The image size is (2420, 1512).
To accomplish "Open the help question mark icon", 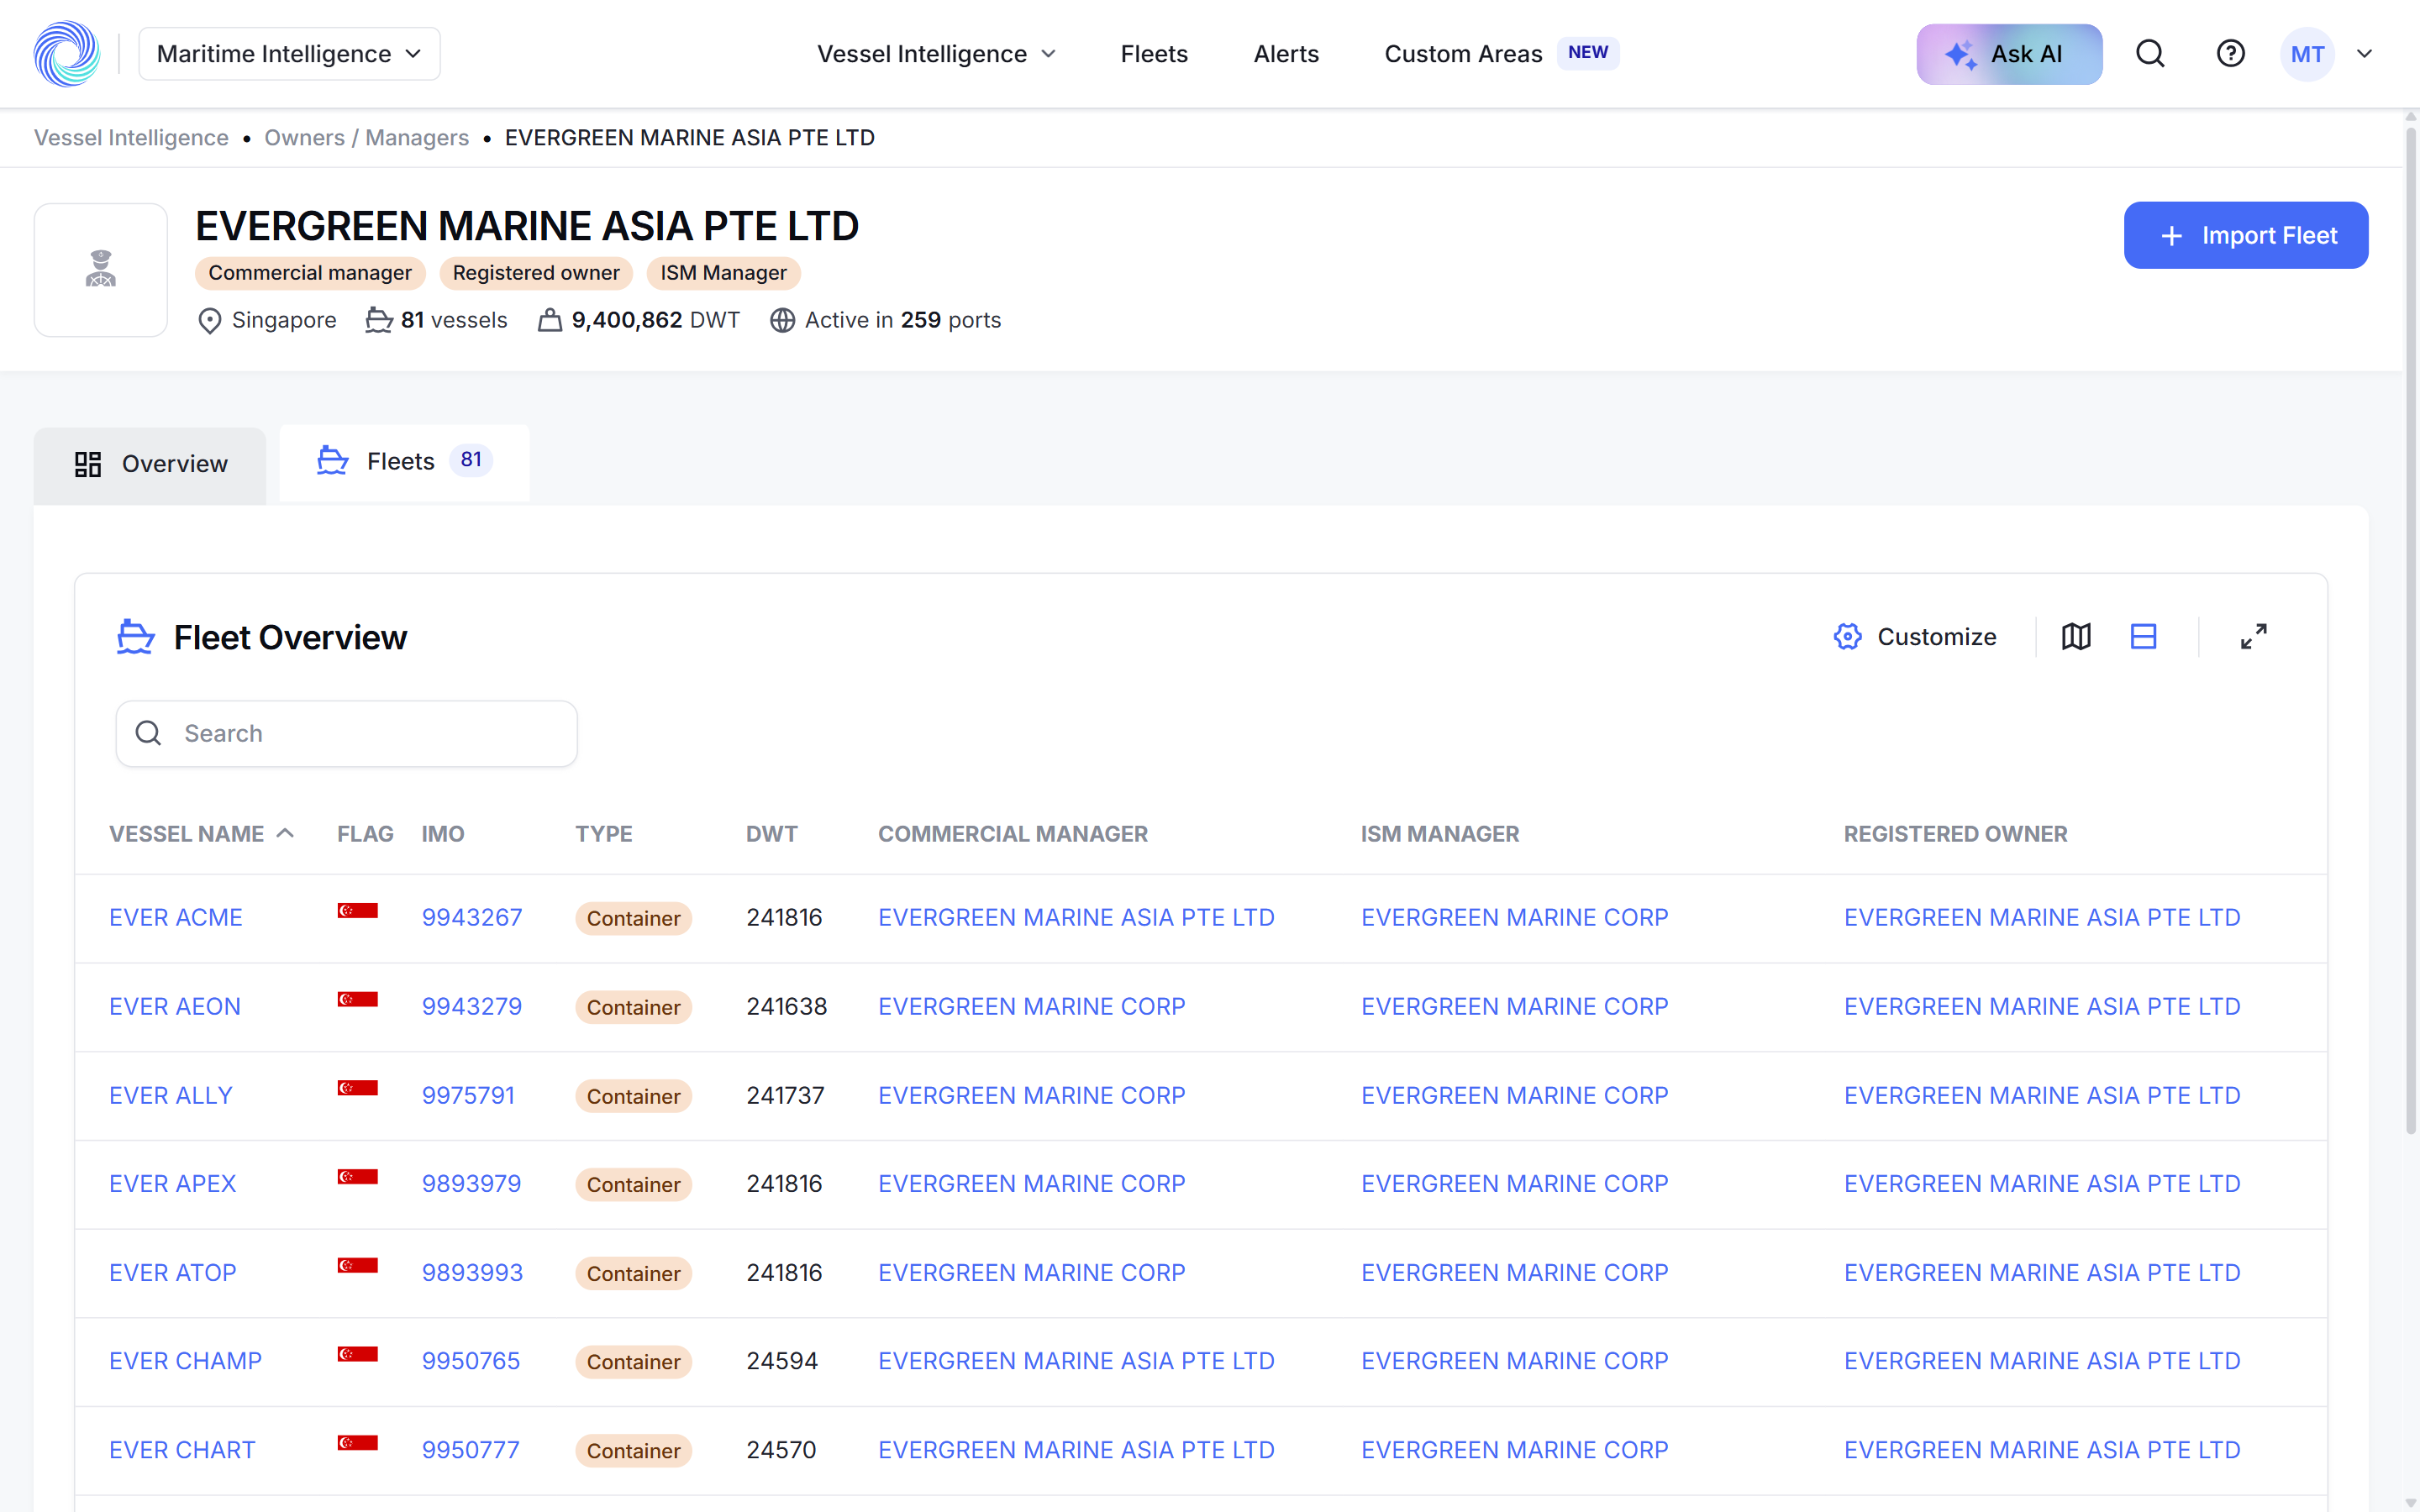I will (x=2230, y=54).
